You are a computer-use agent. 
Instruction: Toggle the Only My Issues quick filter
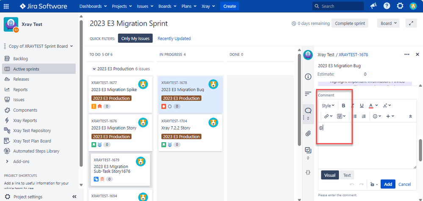click(x=135, y=39)
